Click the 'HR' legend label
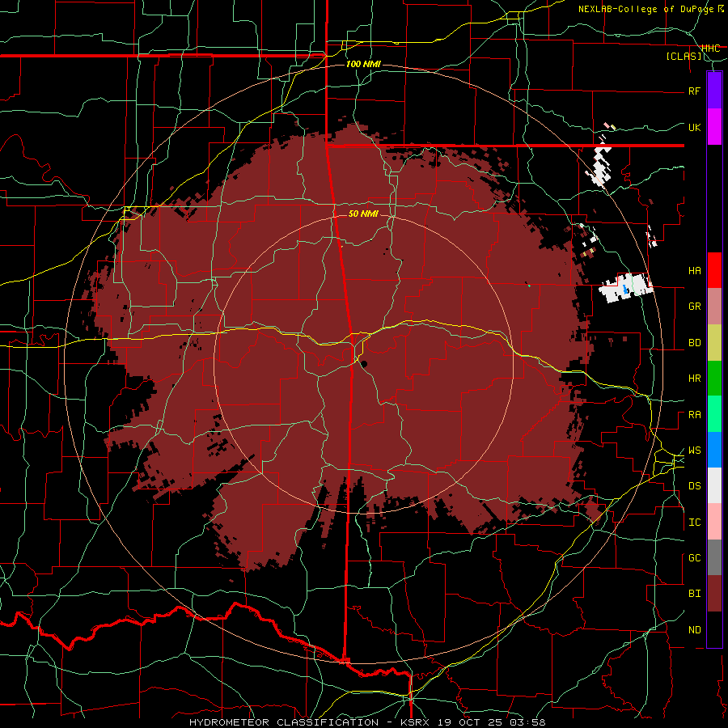728x728 pixels. coord(695,379)
